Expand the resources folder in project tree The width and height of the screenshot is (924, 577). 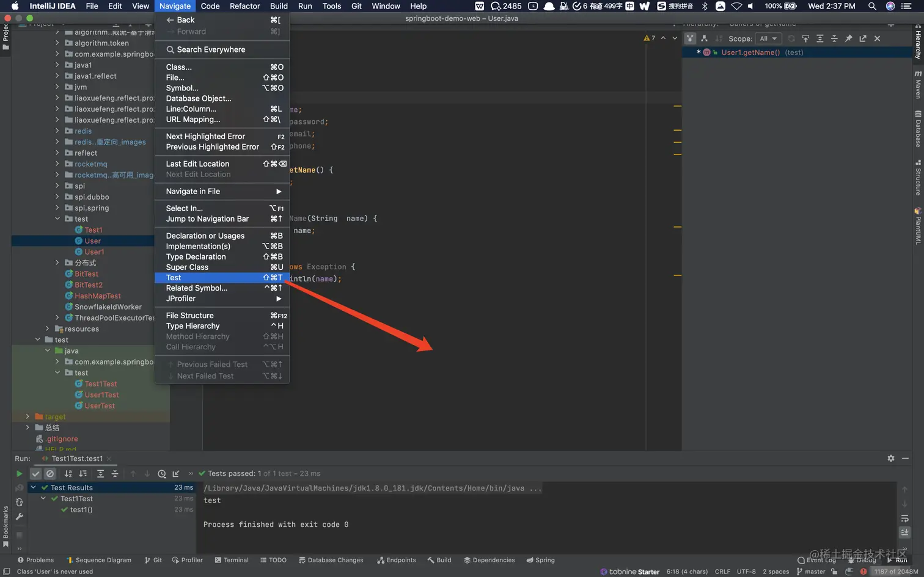coord(48,329)
